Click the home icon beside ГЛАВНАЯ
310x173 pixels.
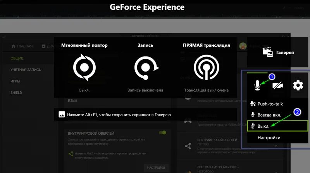pyautogui.click(x=14, y=46)
